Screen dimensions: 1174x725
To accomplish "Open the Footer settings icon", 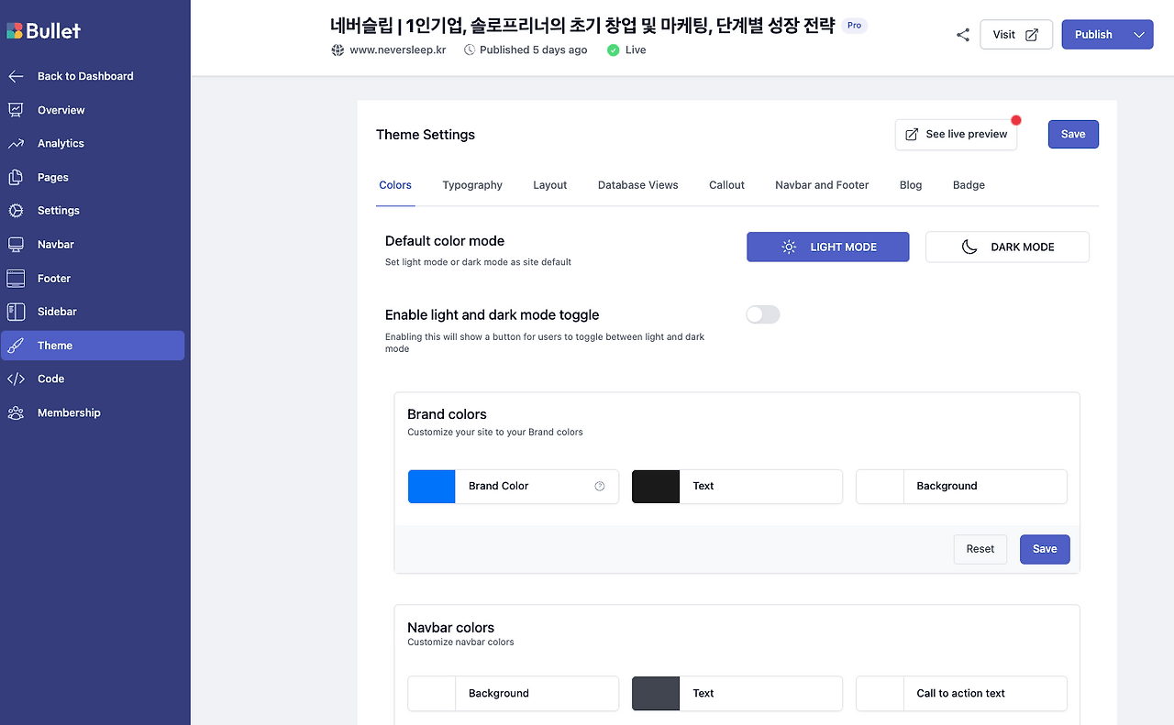I will pyautogui.click(x=16, y=278).
